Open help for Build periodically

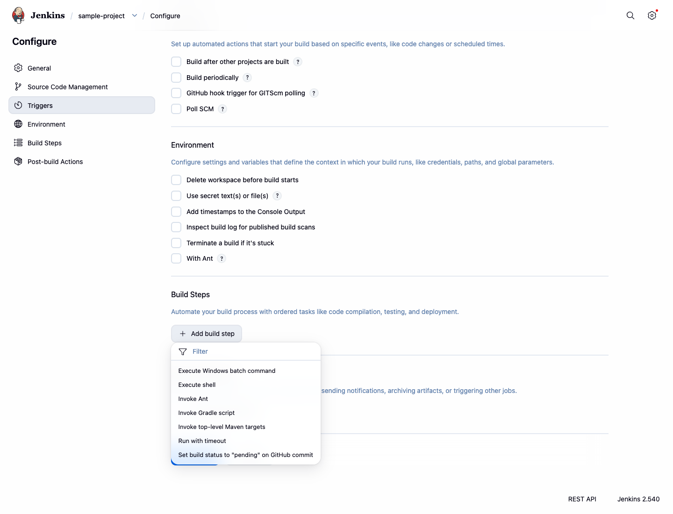click(x=247, y=78)
